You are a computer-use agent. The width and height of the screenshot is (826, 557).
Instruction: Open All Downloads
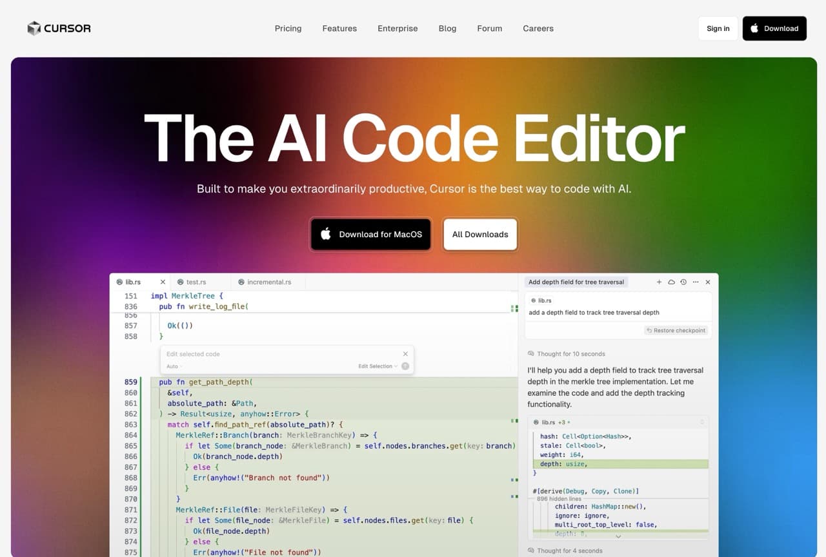[480, 234]
